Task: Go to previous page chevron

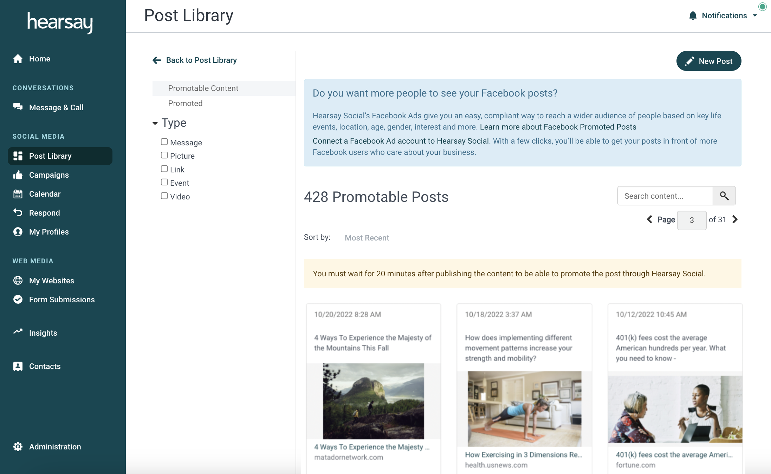Action: tap(649, 219)
